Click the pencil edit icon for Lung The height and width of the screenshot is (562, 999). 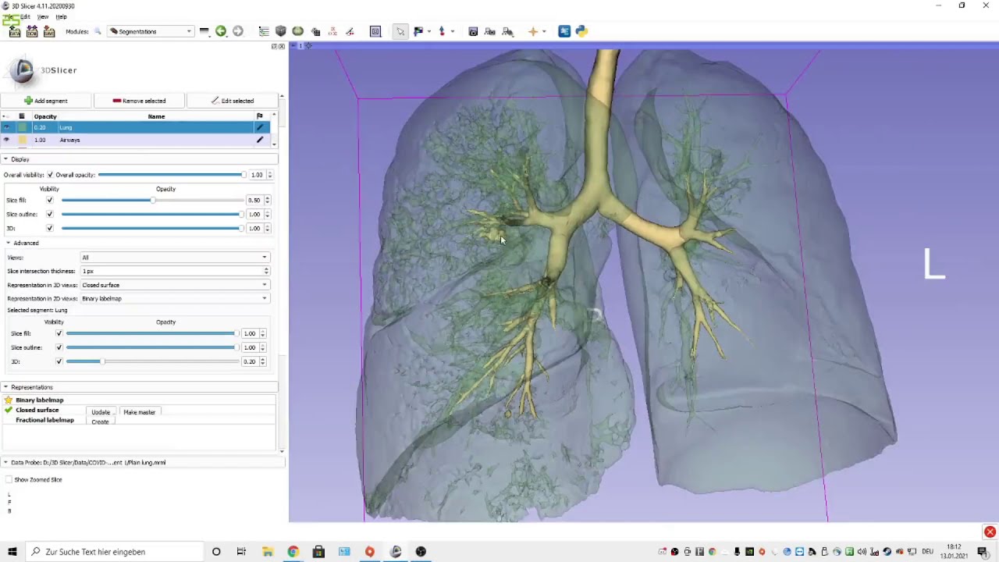[x=260, y=127]
